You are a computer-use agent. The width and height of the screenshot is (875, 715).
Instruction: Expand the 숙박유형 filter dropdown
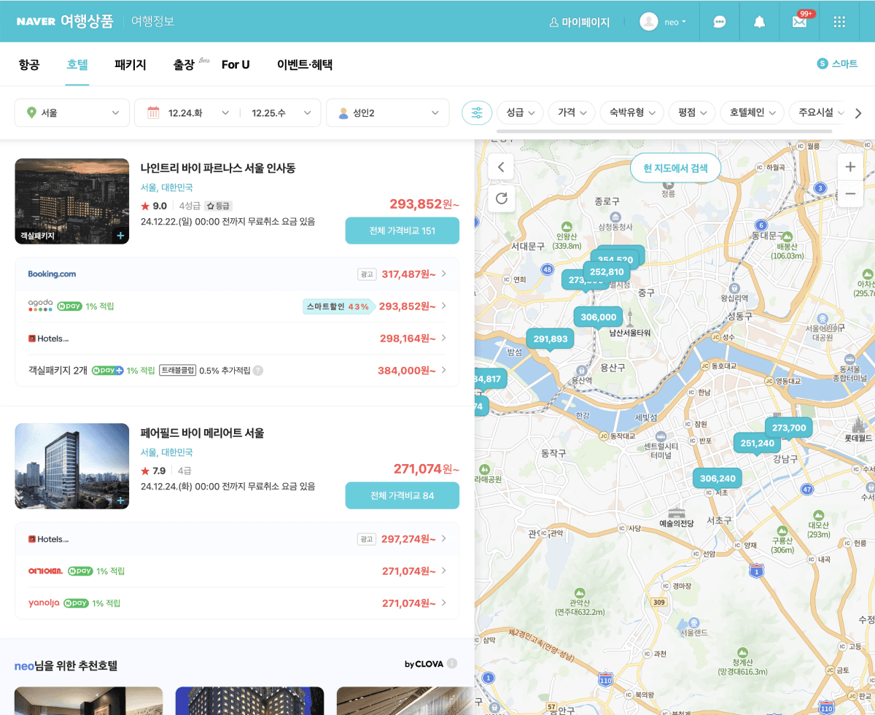[x=631, y=113]
